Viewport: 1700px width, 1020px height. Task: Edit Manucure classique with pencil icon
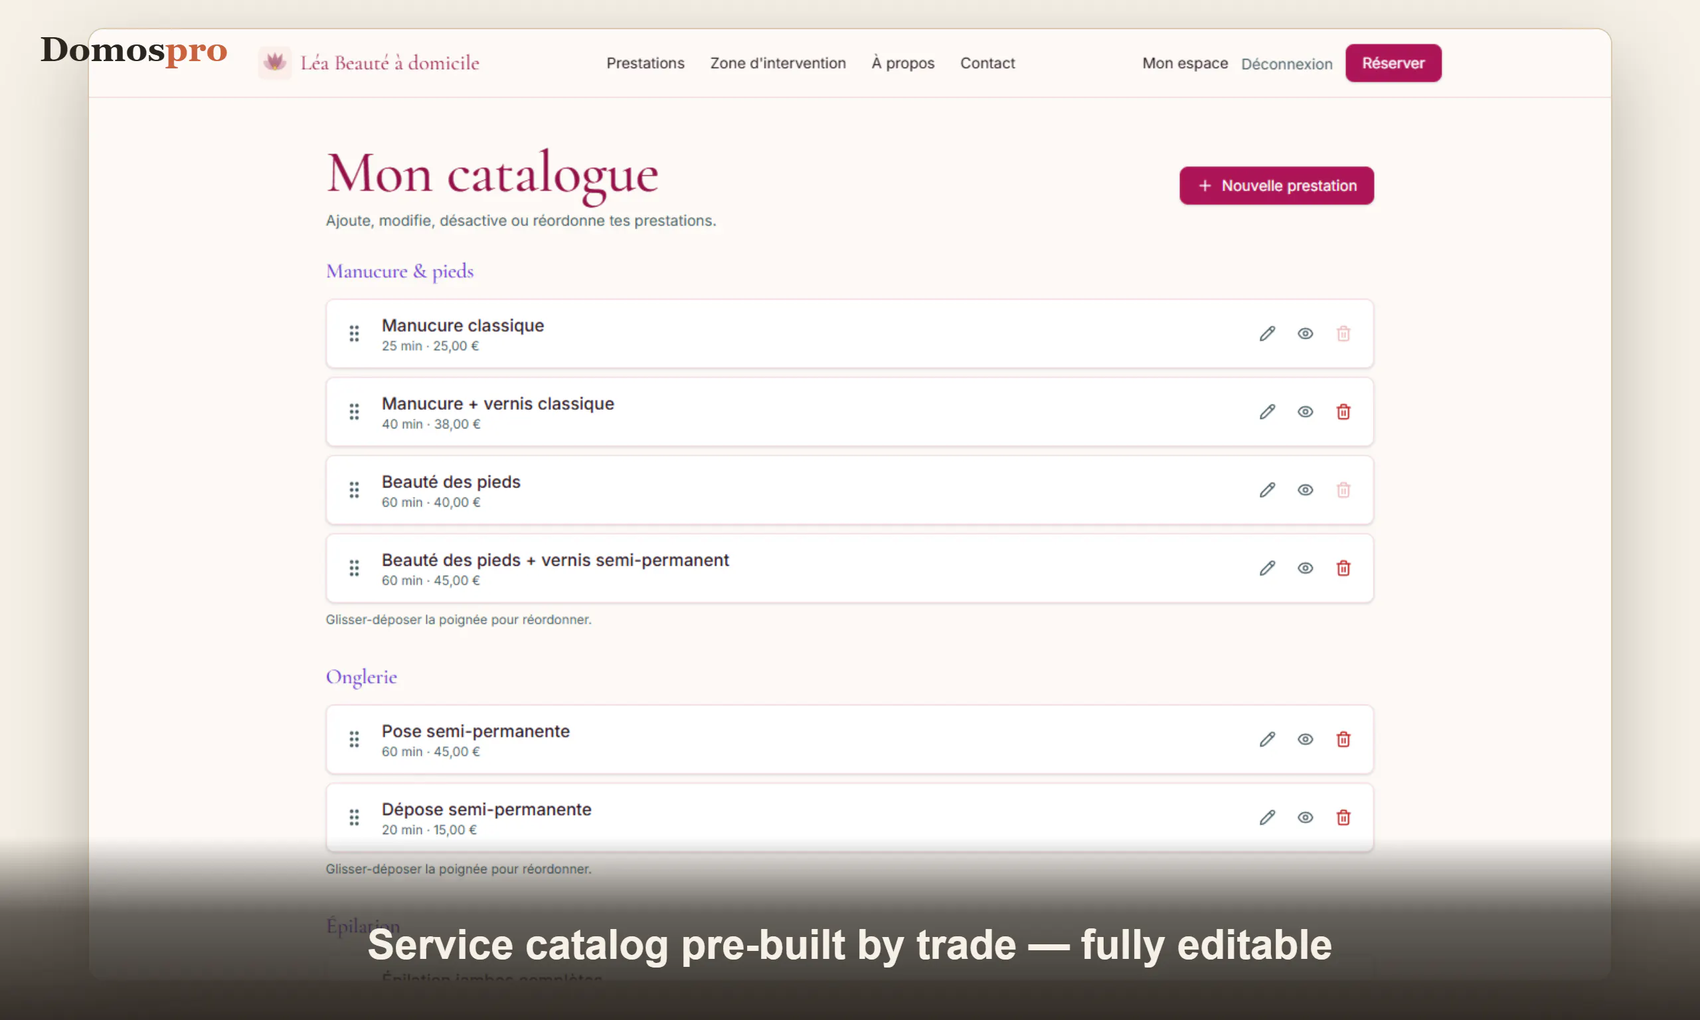pos(1267,333)
